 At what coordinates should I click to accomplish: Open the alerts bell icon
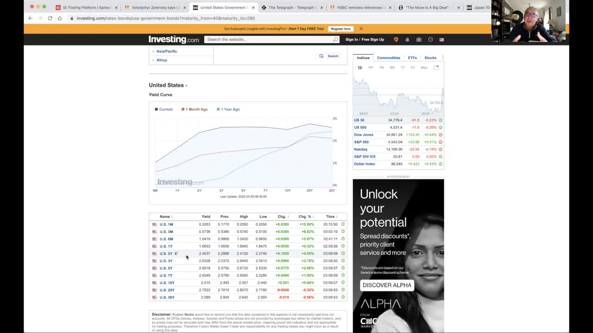coord(407,39)
